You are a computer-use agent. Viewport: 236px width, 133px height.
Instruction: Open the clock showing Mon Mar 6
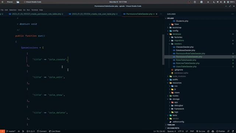tap(118, 2)
